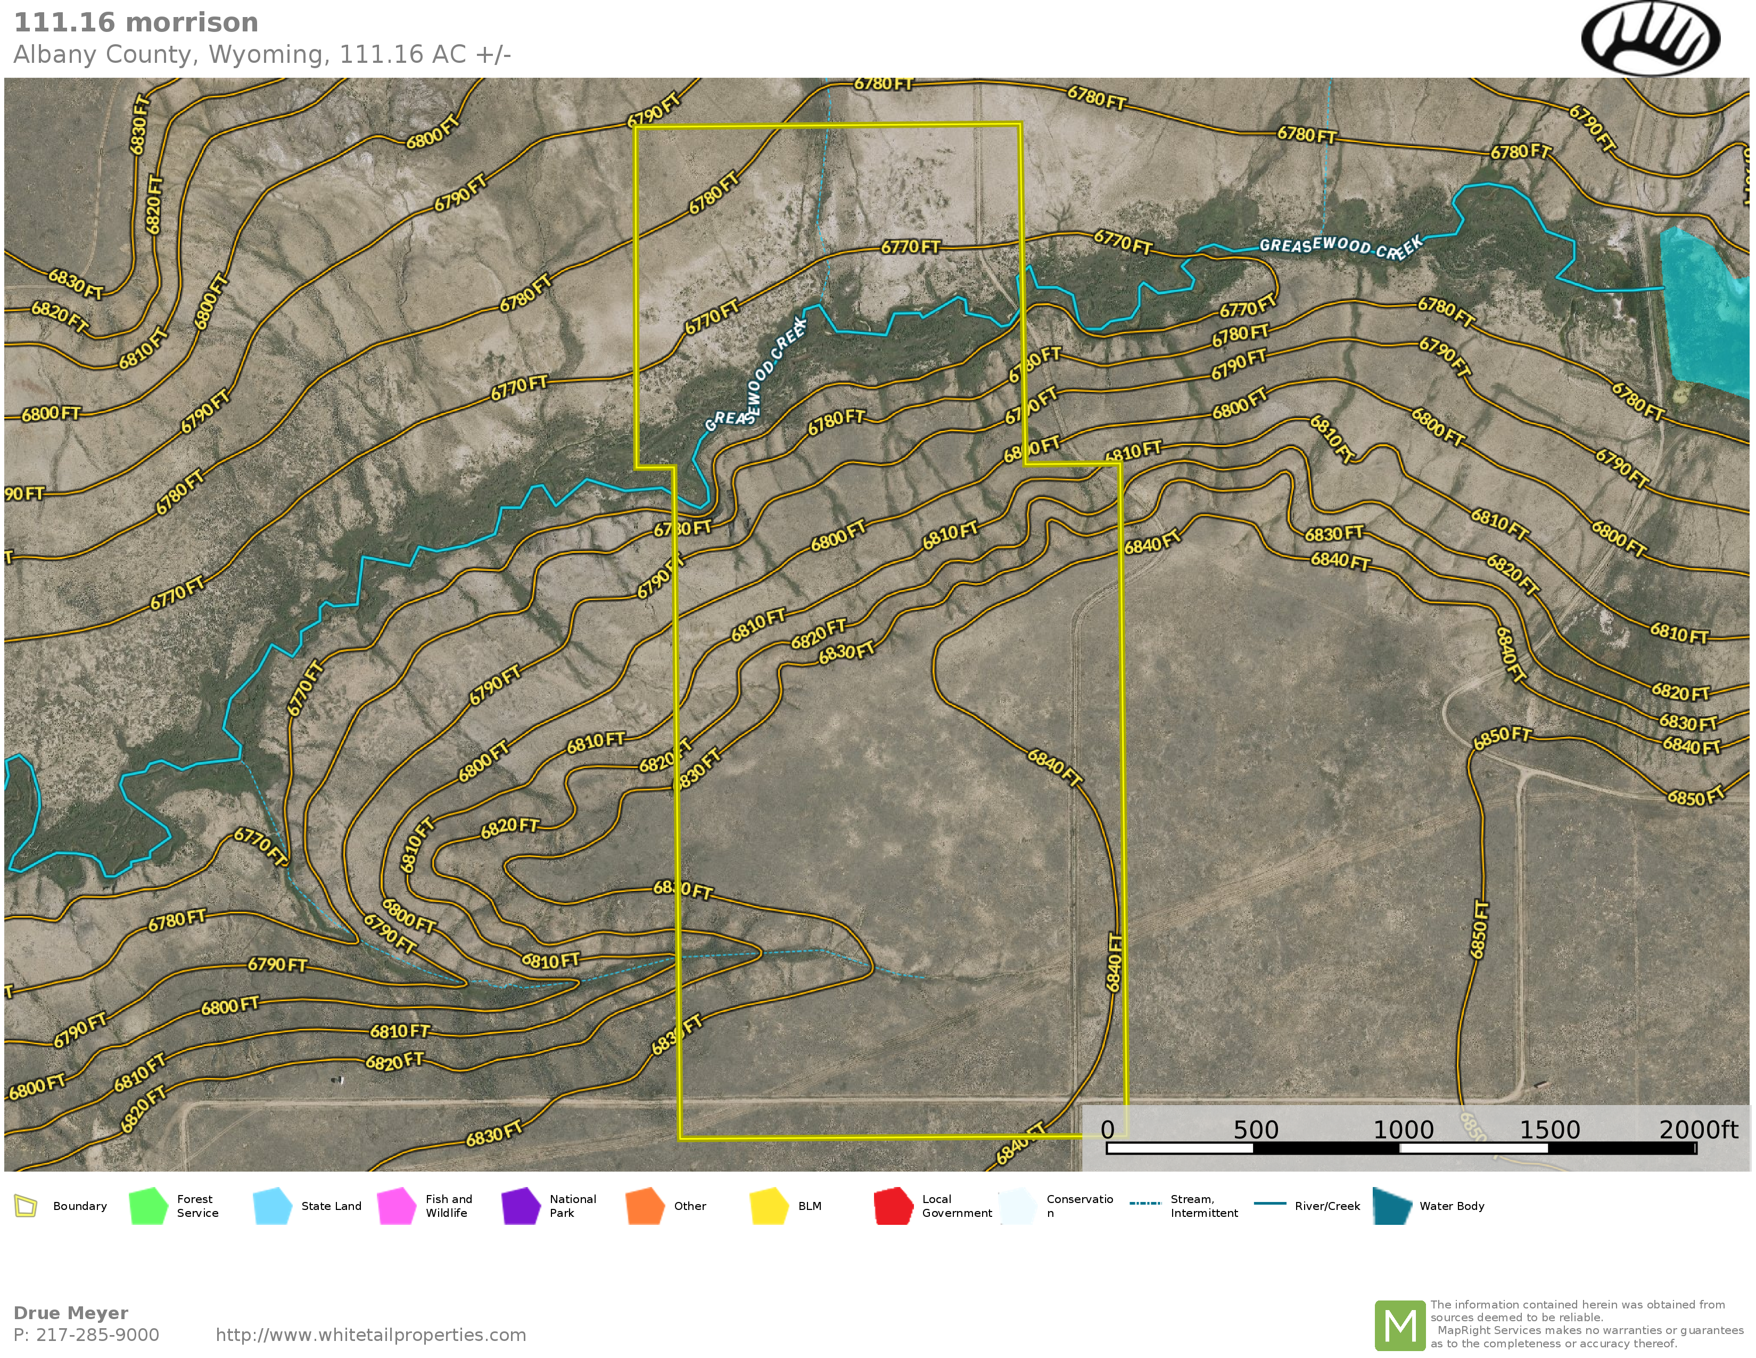The height and width of the screenshot is (1358, 1756).
Task: Click the green Forest Service legend swatch
Action: tap(148, 1206)
